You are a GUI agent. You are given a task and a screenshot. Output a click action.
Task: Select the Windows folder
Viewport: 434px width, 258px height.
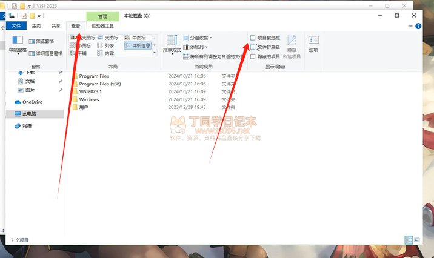(x=89, y=99)
